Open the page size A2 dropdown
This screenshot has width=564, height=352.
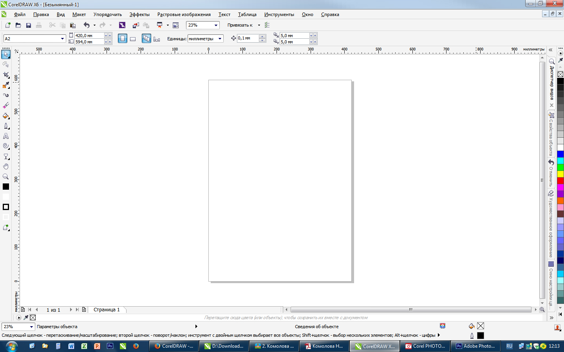point(62,39)
